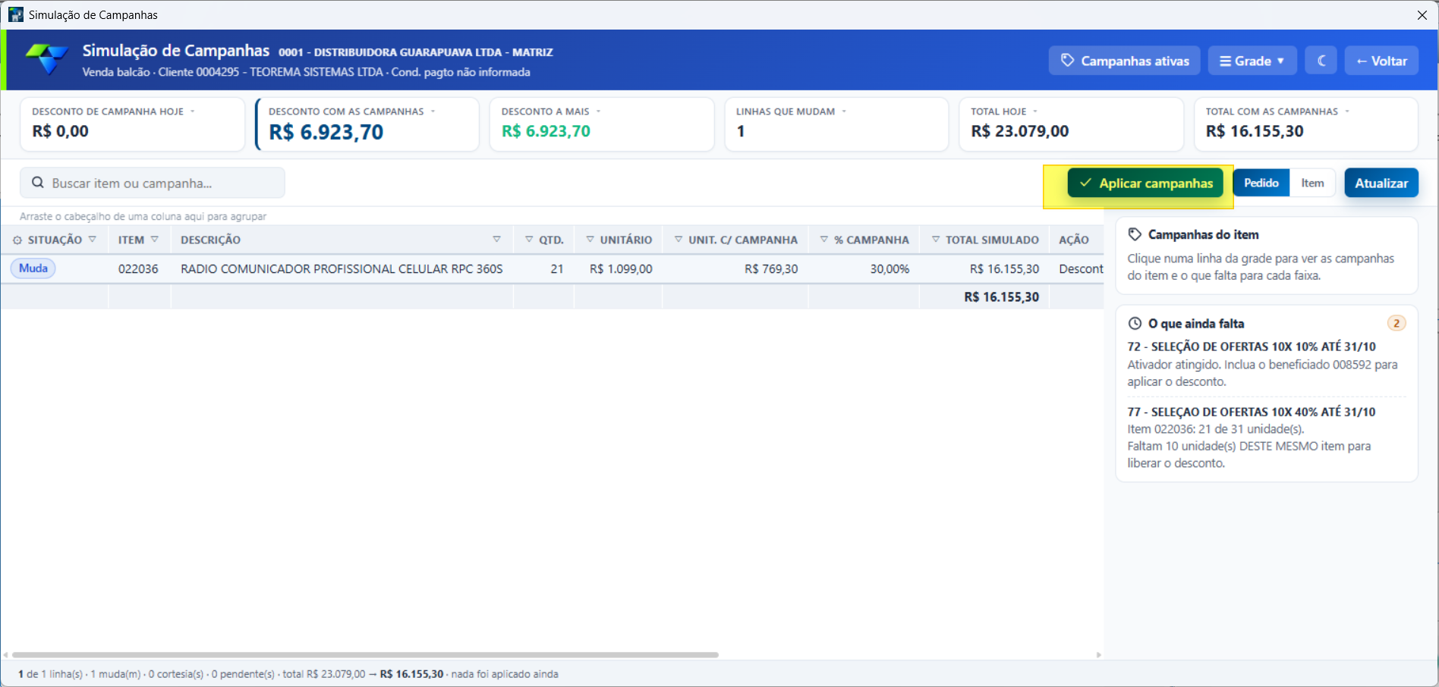Screen dimensions: 1439x687
Task: Click the scrollbar right arrow
Action: [1098, 654]
